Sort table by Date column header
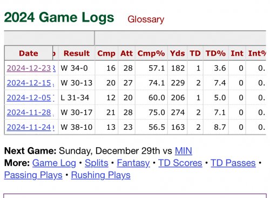The height and width of the screenshot is (198, 270). [x=29, y=53]
